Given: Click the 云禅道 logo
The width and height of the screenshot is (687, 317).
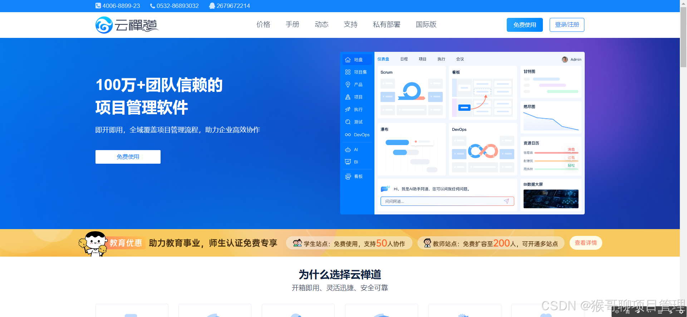Looking at the screenshot, I should (x=127, y=25).
